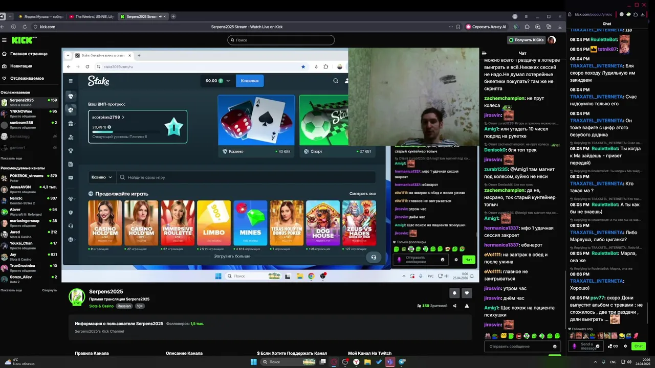This screenshot has width=655, height=368.
Task: Switch ENG input language in tray
Action: pyautogui.click(x=613, y=362)
